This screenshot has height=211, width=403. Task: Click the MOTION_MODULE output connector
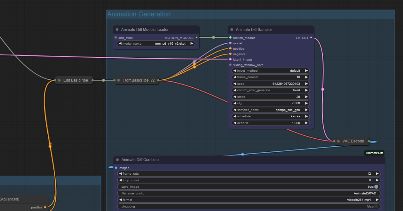pos(196,38)
